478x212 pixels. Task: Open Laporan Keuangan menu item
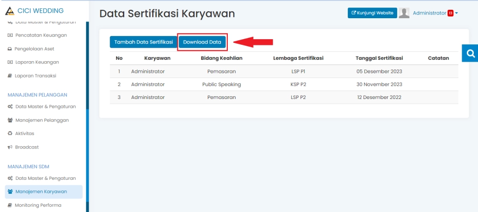pyautogui.click(x=37, y=62)
